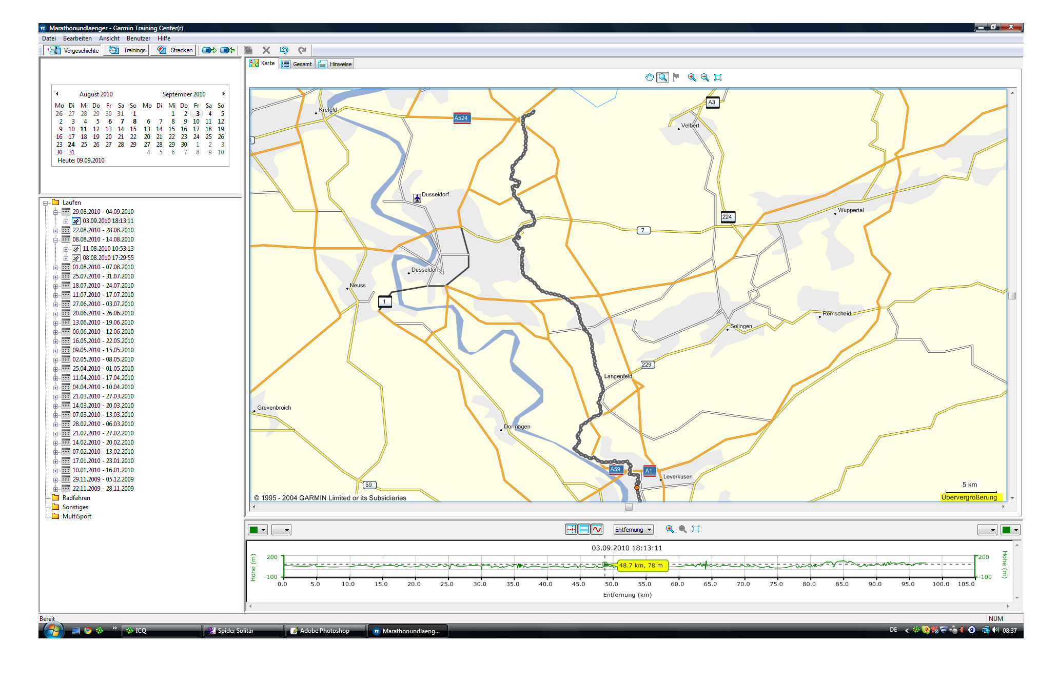Toggle chart smoothing curve button
Image resolution: width=1038 pixels, height=683 pixels.
pos(597,530)
